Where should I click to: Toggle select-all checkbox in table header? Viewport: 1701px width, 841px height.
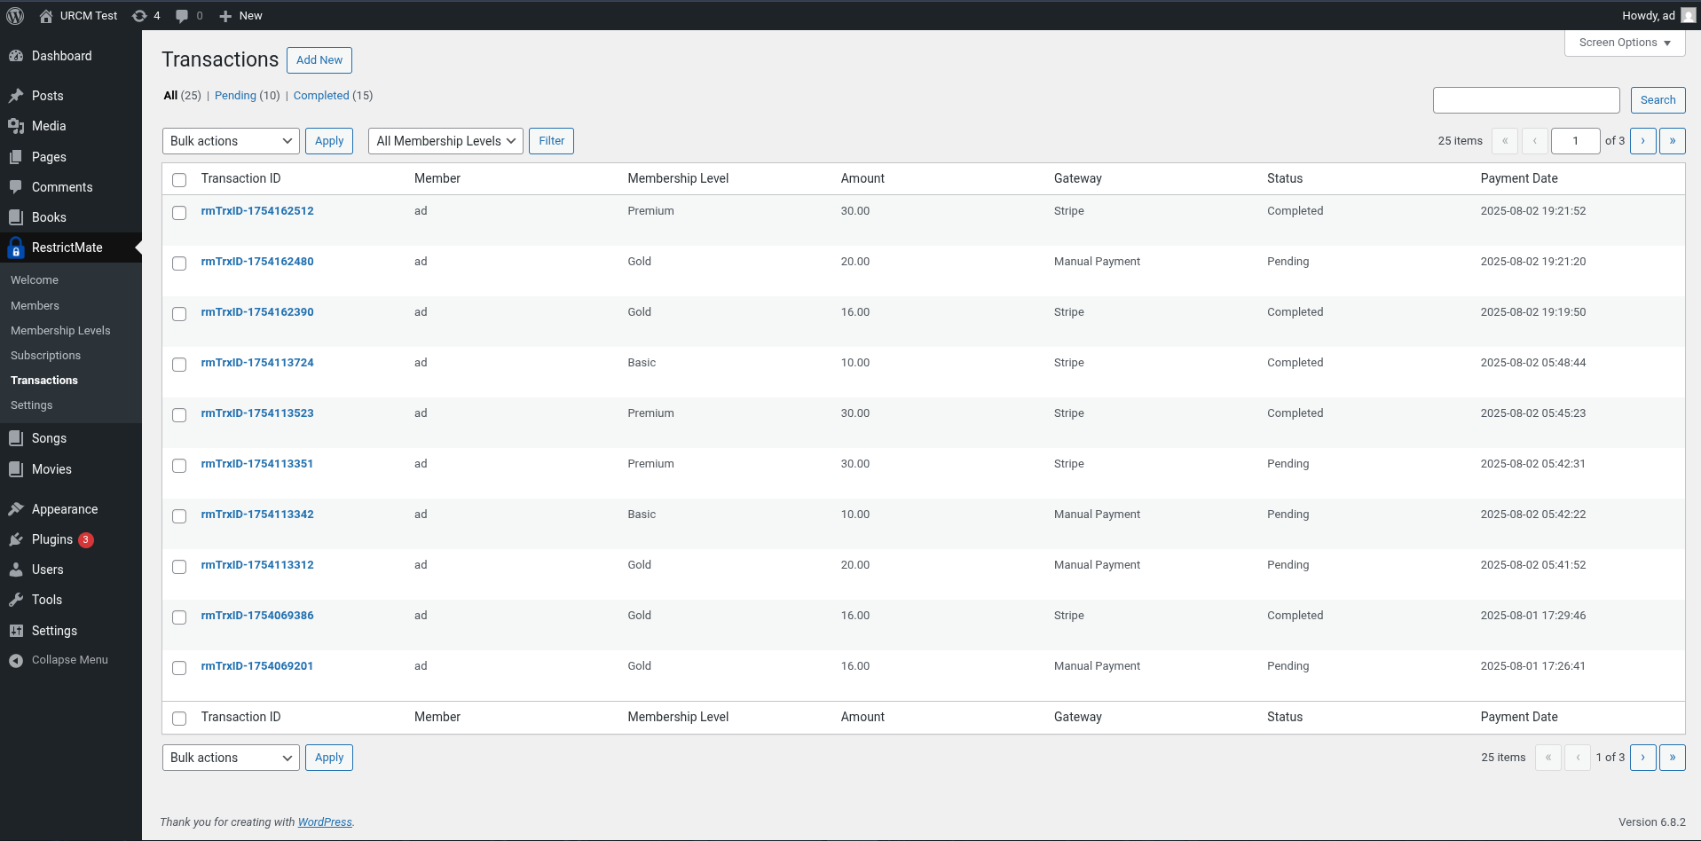point(179,180)
